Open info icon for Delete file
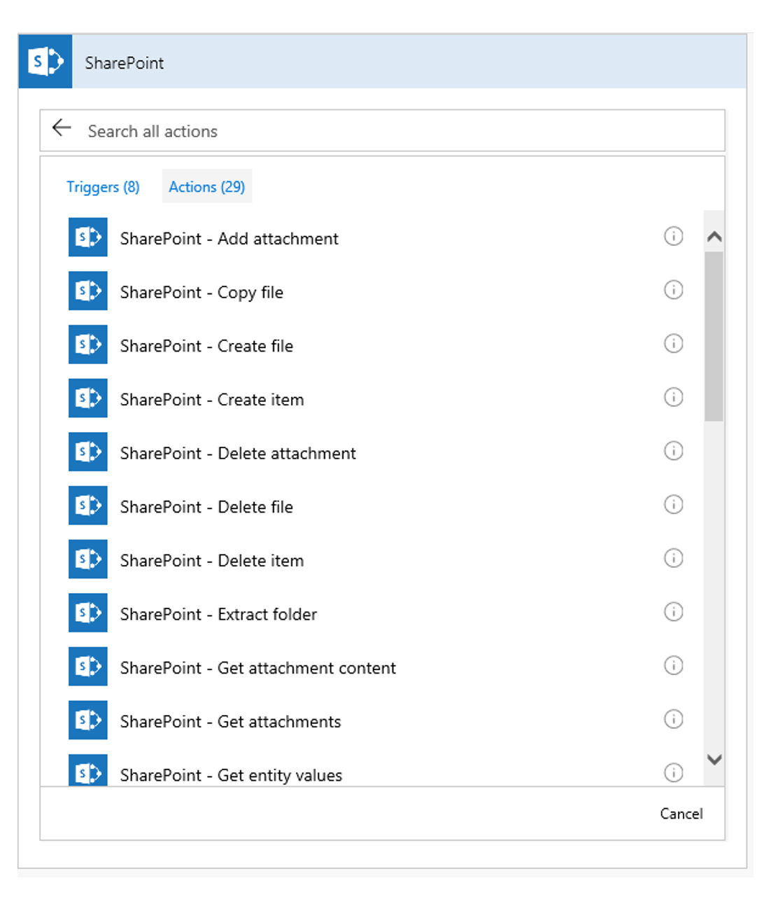Viewport: 778px width, 897px height. [x=673, y=504]
